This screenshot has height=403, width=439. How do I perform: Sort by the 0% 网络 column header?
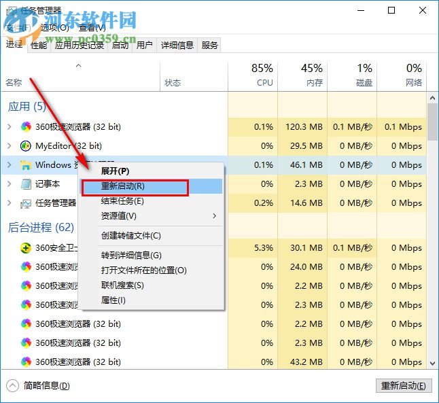pos(402,77)
